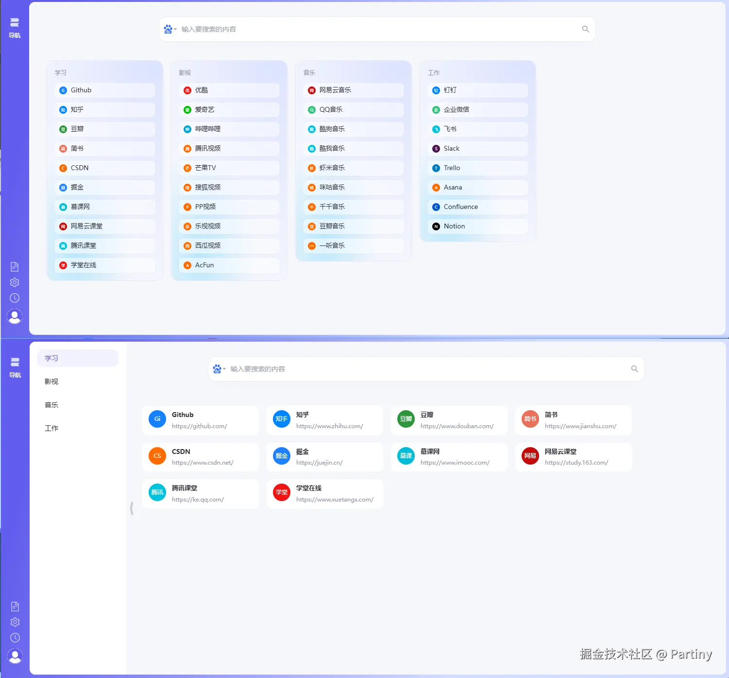Select 学堂在线 in the top 学习 list
The height and width of the screenshot is (678, 729).
point(105,265)
